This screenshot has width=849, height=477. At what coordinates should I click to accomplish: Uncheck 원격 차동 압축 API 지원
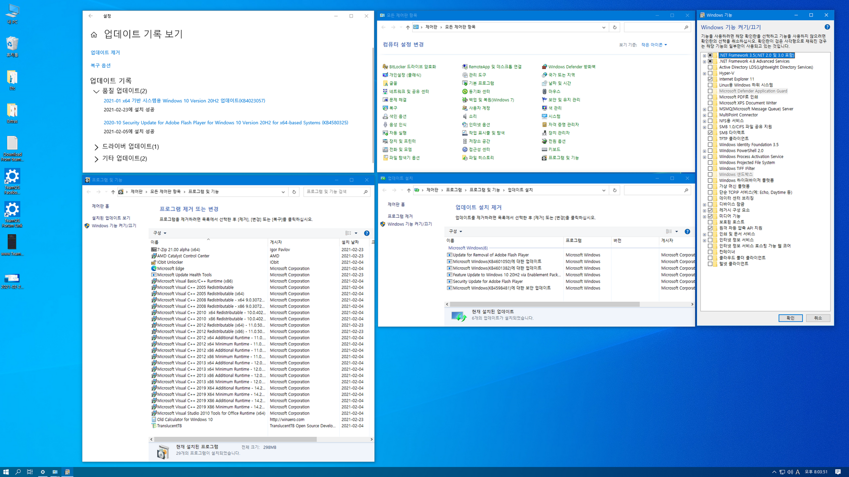[710, 228]
